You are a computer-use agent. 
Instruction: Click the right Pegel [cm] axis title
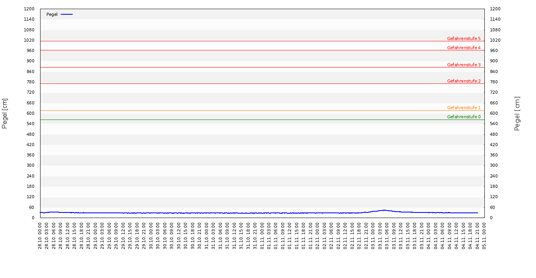tap(517, 113)
